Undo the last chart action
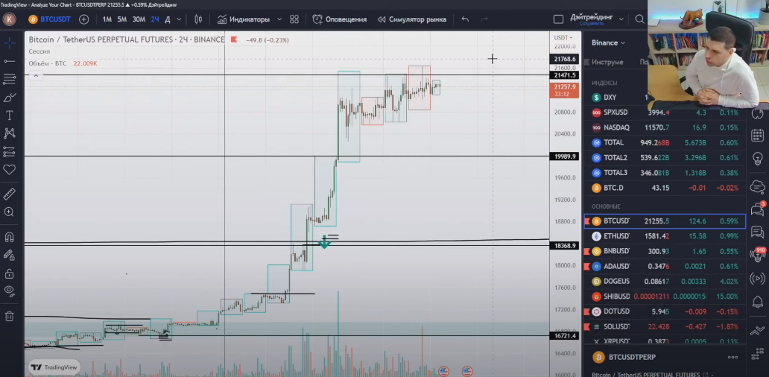Viewport: 769px width, 377px height. tap(465, 19)
